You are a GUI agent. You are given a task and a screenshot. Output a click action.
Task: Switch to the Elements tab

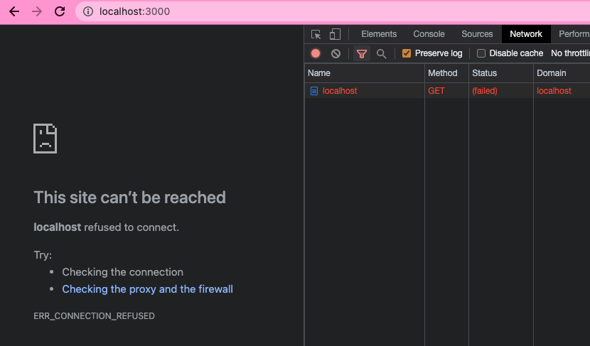(379, 34)
